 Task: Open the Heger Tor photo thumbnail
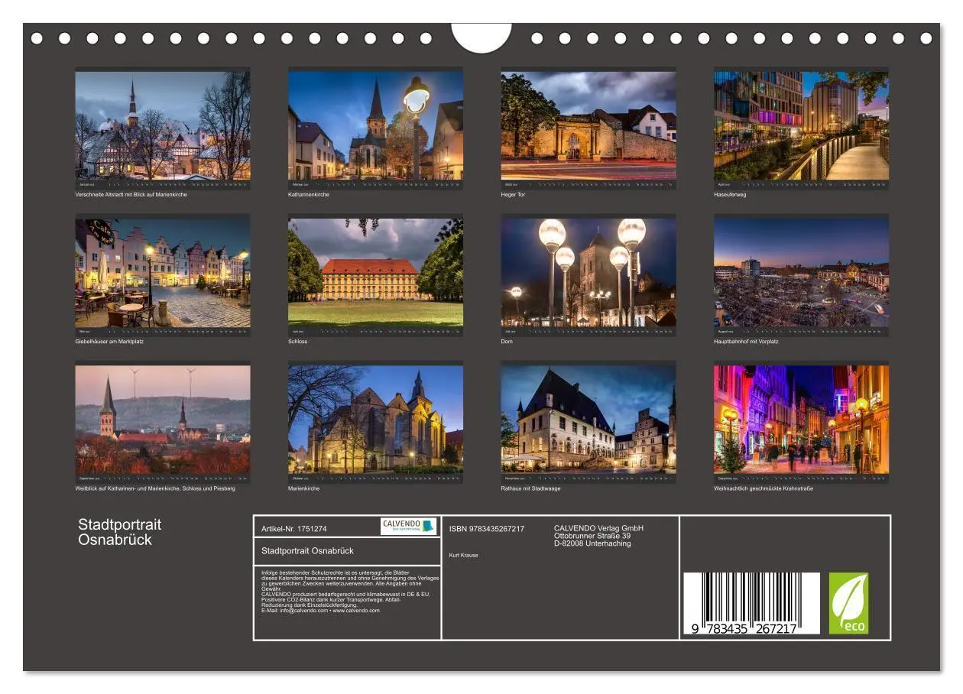point(588,125)
